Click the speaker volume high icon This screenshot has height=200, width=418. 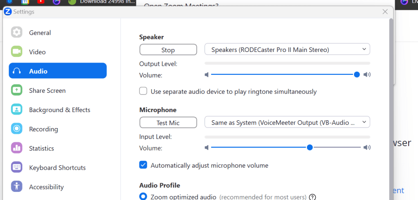367,75
